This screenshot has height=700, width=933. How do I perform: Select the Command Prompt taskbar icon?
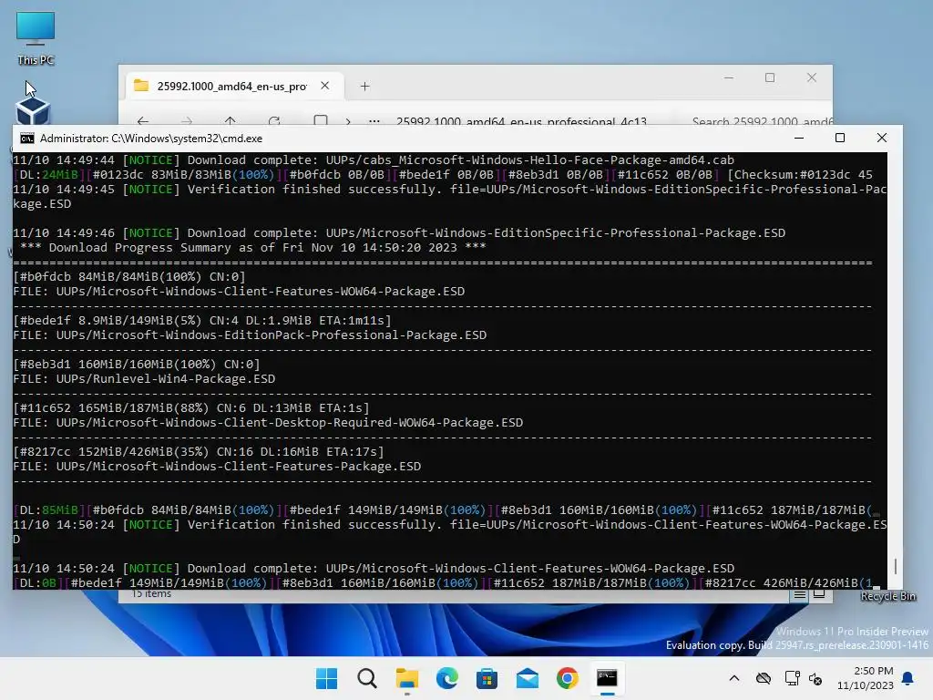(x=607, y=678)
